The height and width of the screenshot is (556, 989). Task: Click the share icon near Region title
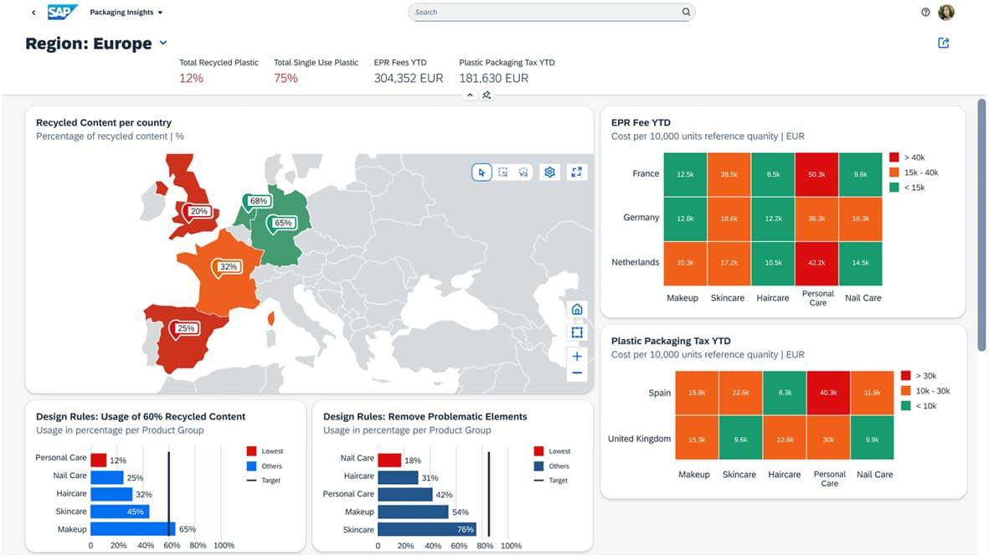tap(944, 44)
